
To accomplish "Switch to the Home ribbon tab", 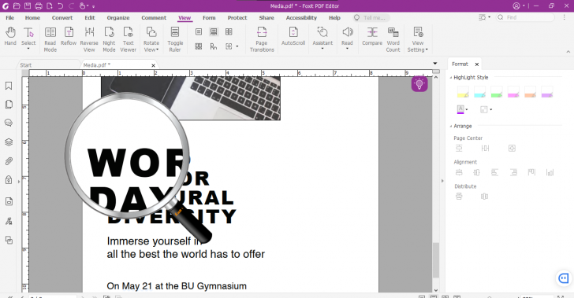I will [32, 17].
